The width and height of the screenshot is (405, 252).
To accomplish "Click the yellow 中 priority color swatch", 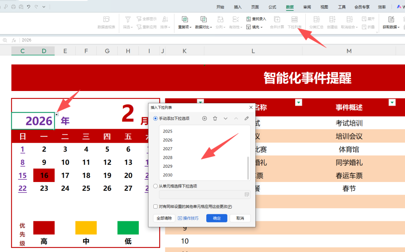I will (x=86, y=228).
